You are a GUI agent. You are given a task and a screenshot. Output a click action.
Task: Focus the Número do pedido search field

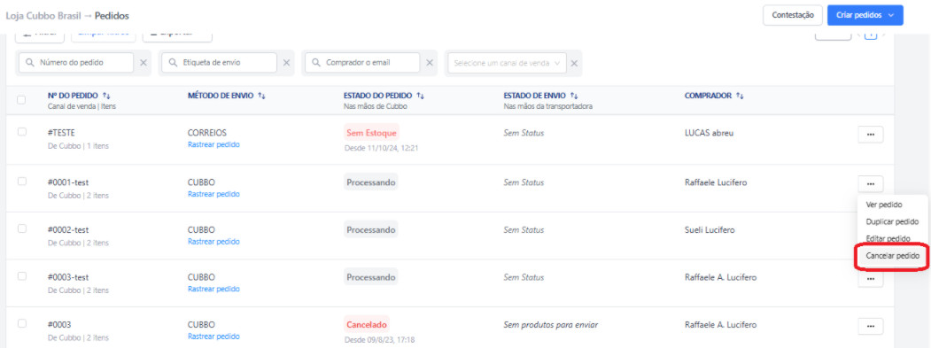coord(76,63)
